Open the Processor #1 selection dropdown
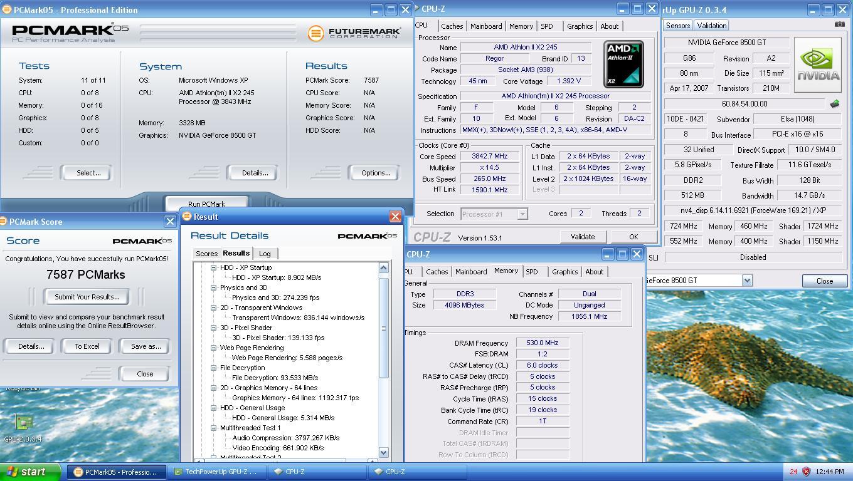853x481 pixels. (x=522, y=214)
